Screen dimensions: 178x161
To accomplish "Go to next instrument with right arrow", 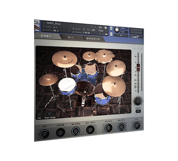I will pyautogui.click(x=95, y=27).
